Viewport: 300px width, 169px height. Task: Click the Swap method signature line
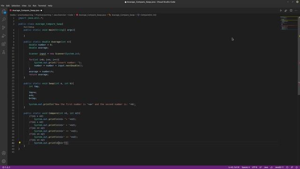coord(49,84)
